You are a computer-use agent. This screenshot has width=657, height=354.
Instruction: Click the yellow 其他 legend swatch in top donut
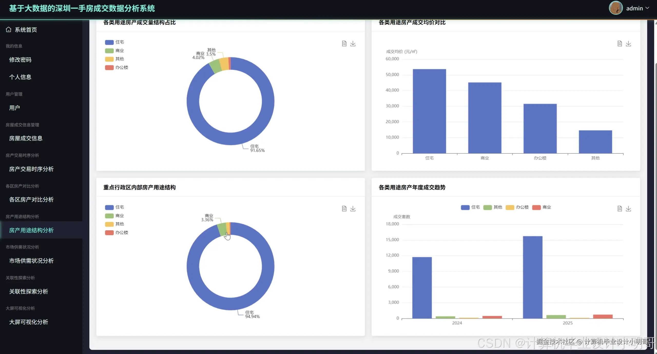109,59
